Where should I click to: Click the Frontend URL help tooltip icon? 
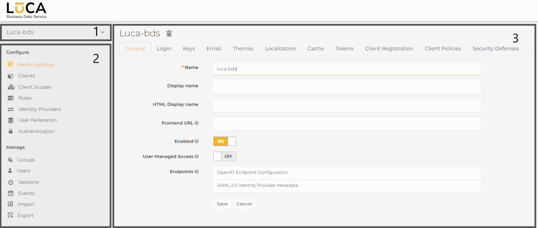(197, 123)
